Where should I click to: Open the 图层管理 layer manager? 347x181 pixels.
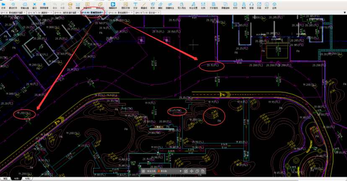tap(44, 5)
